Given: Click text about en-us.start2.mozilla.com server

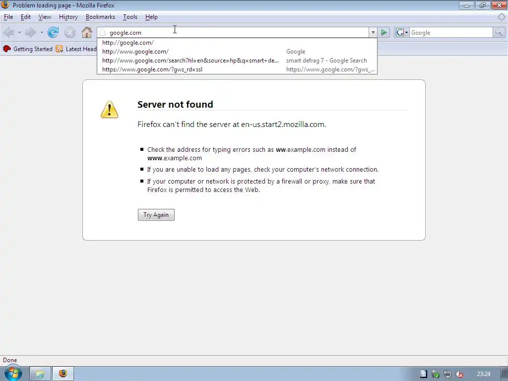Looking at the screenshot, I should (232, 125).
